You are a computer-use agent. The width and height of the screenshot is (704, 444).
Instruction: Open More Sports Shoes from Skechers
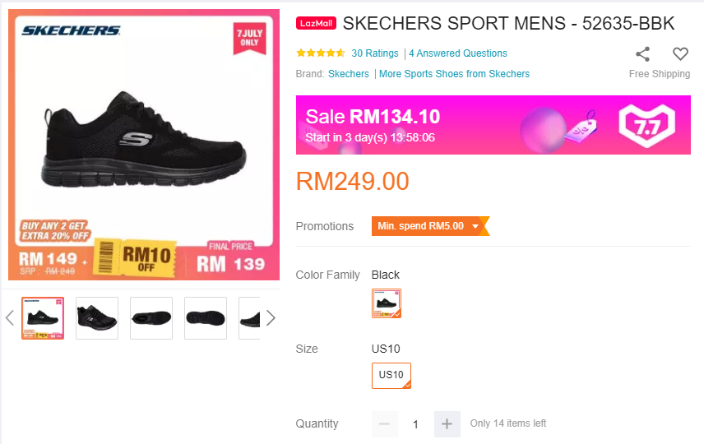(454, 74)
